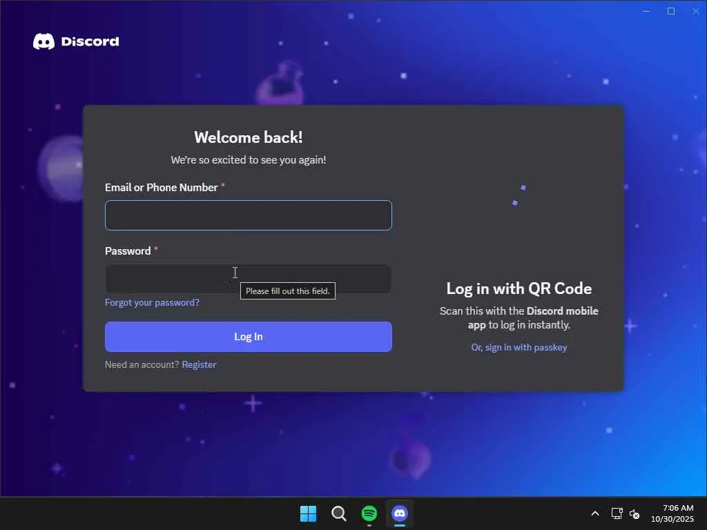This screenshot has height=530, width=707.
Task: Click the 'Log in with QR Code' heading
Action: pyautogui.click(x=519, y=288)
